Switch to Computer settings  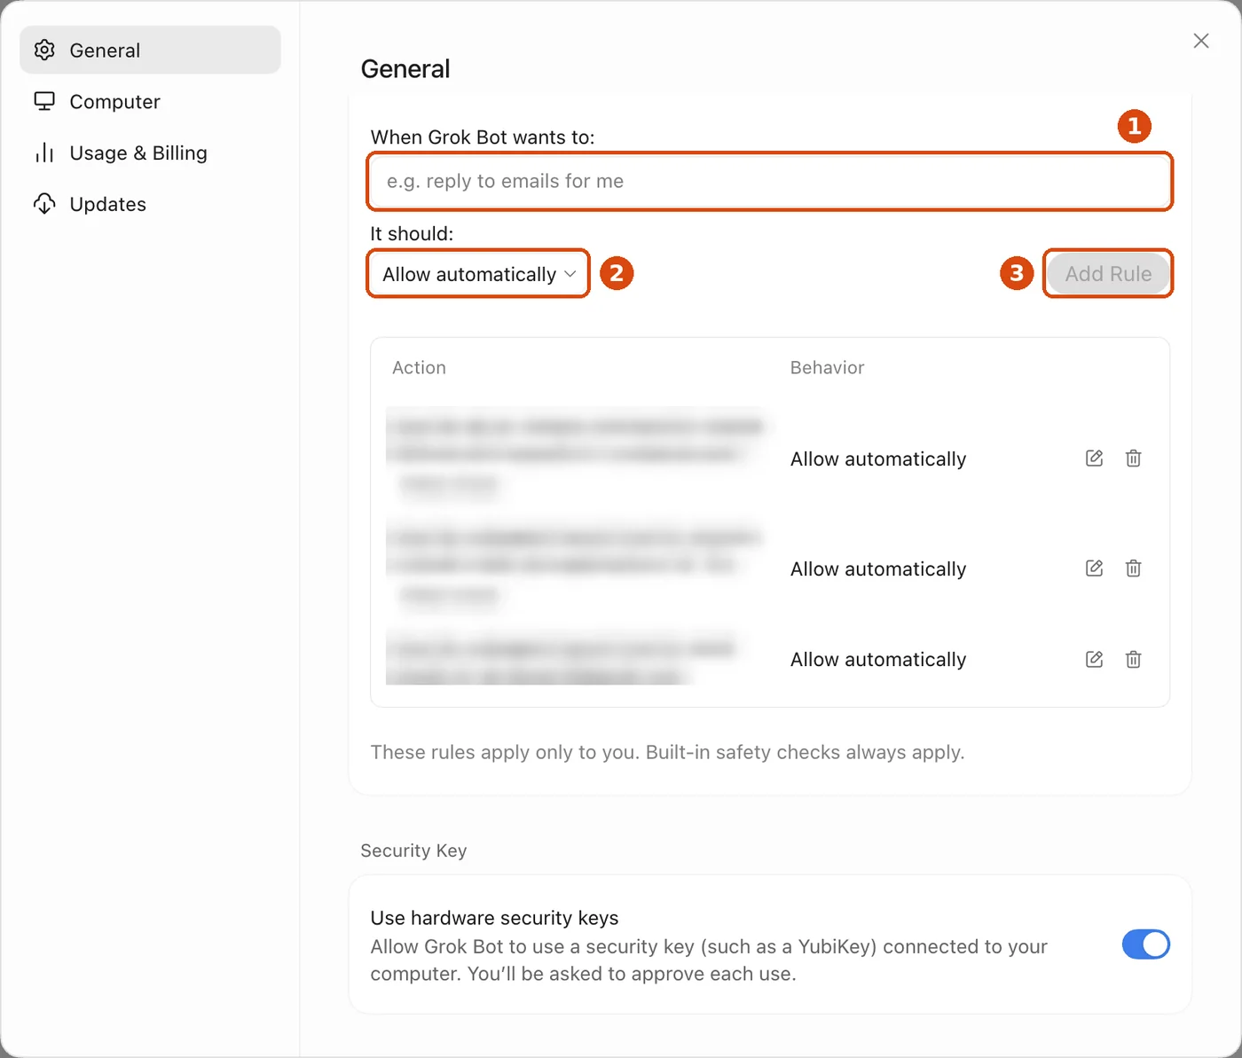pyautogui.click(x=150, y=101)
